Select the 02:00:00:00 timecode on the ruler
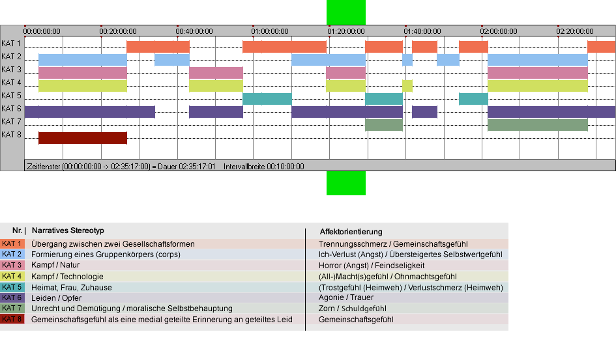 tap(499, 31)
